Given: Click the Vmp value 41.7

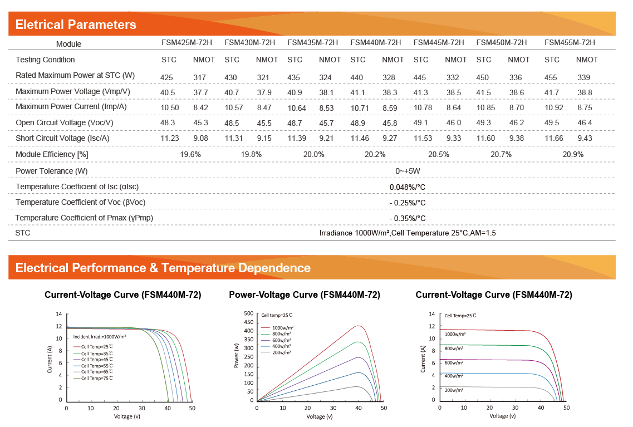Looking at the screenshot, I should click(552, 92).
